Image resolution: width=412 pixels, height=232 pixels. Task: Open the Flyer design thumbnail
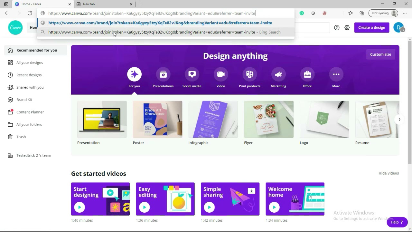269,120
